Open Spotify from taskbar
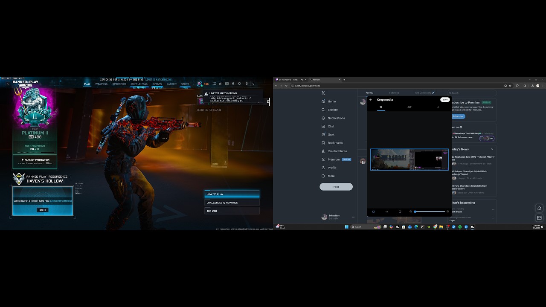546x307 pixels. [460, 227]
